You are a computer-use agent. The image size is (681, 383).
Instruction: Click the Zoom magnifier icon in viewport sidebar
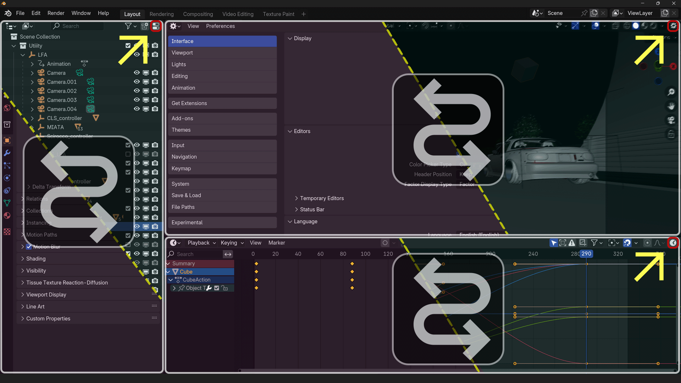[671, 92]
